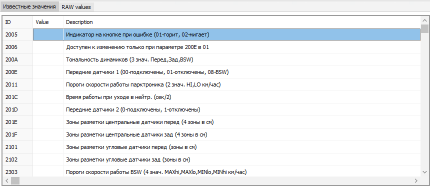Screen dimensions: 430x187
Task: Sort by the Value column header
Action: (x=48, y=22)
